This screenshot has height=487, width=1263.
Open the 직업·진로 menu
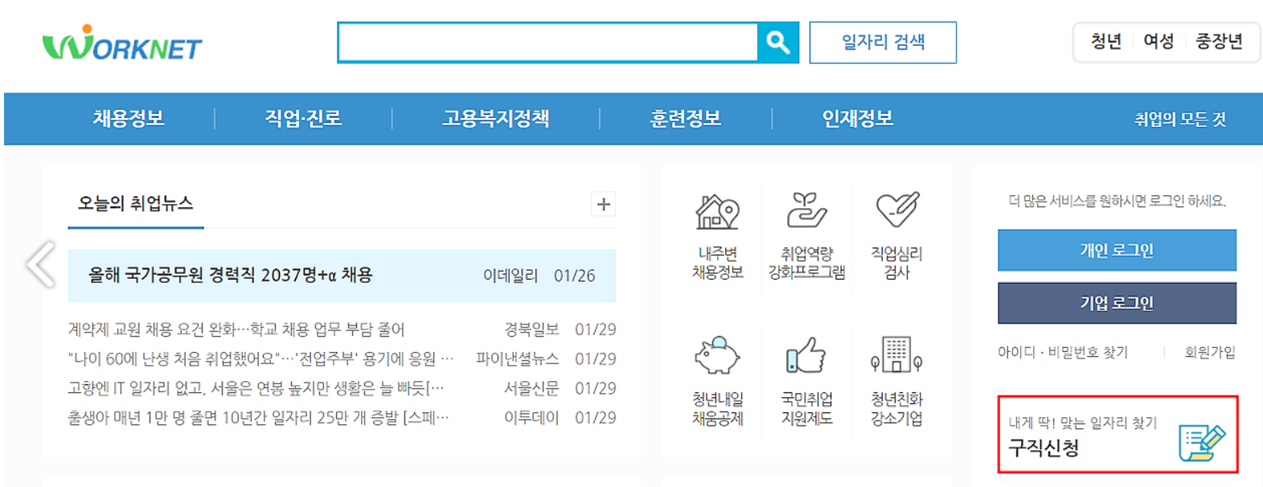point(303,119)
